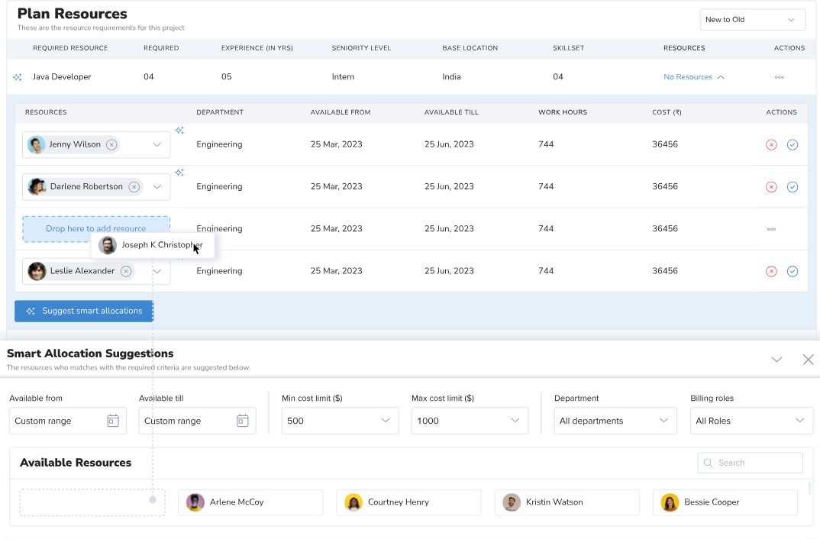The height and width of the screenshot is (539, 820).
Task: Open the calendar picker for Available from
Action: (x=113, y=421)
